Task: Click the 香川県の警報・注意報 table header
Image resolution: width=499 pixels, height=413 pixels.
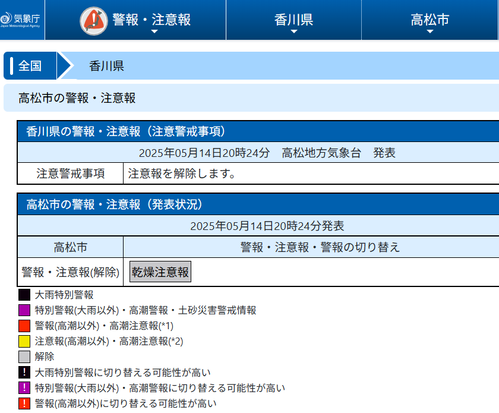Action: point(126,131)
